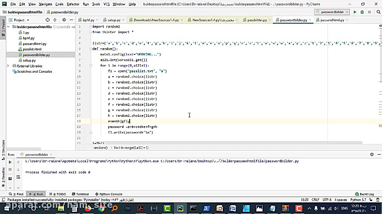Select passlist.html in the project tree
Viewport: 382px width, 214px height.
click(32, 49)
